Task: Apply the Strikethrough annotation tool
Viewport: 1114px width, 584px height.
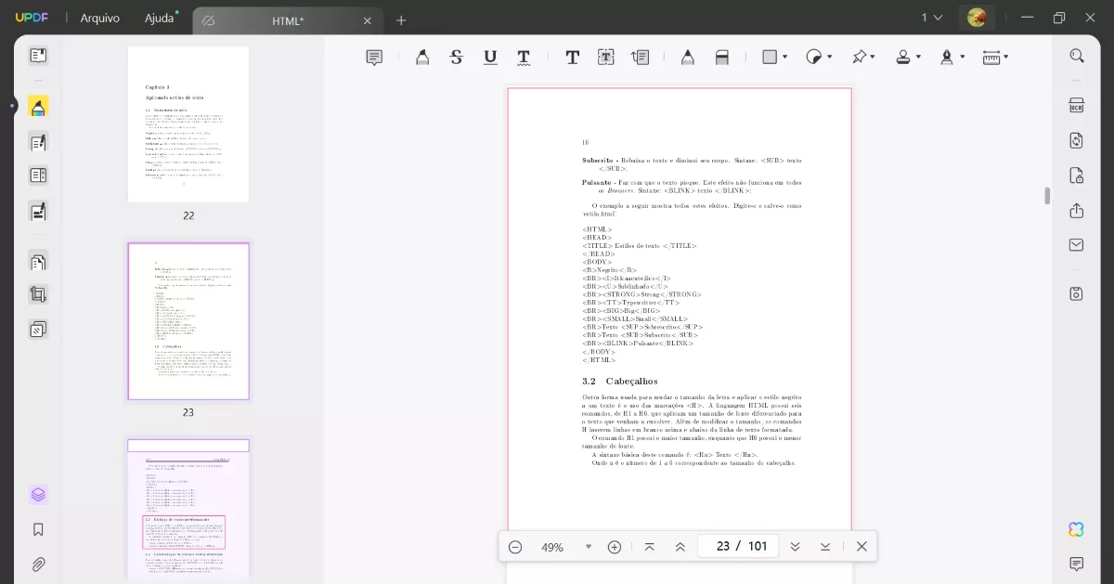Action: pyautogui.click(x=456, y=57)
